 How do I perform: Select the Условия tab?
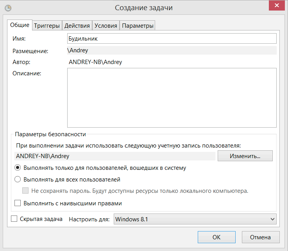tap(106, 26)
